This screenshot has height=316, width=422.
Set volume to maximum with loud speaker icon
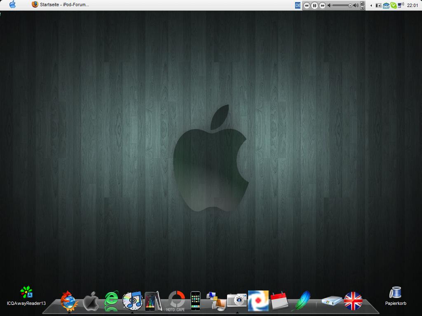pyautogui.click(x=356, y=6)
